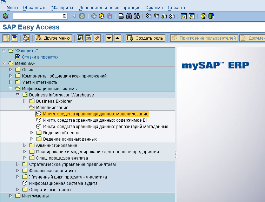The image size is (265, 202).
Task: Click the First Page icon
Action: (149, 16)
